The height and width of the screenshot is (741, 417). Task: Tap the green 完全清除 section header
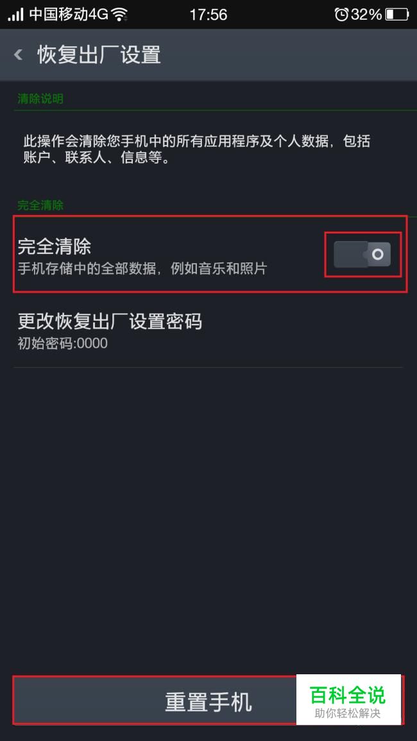[40, 205]
